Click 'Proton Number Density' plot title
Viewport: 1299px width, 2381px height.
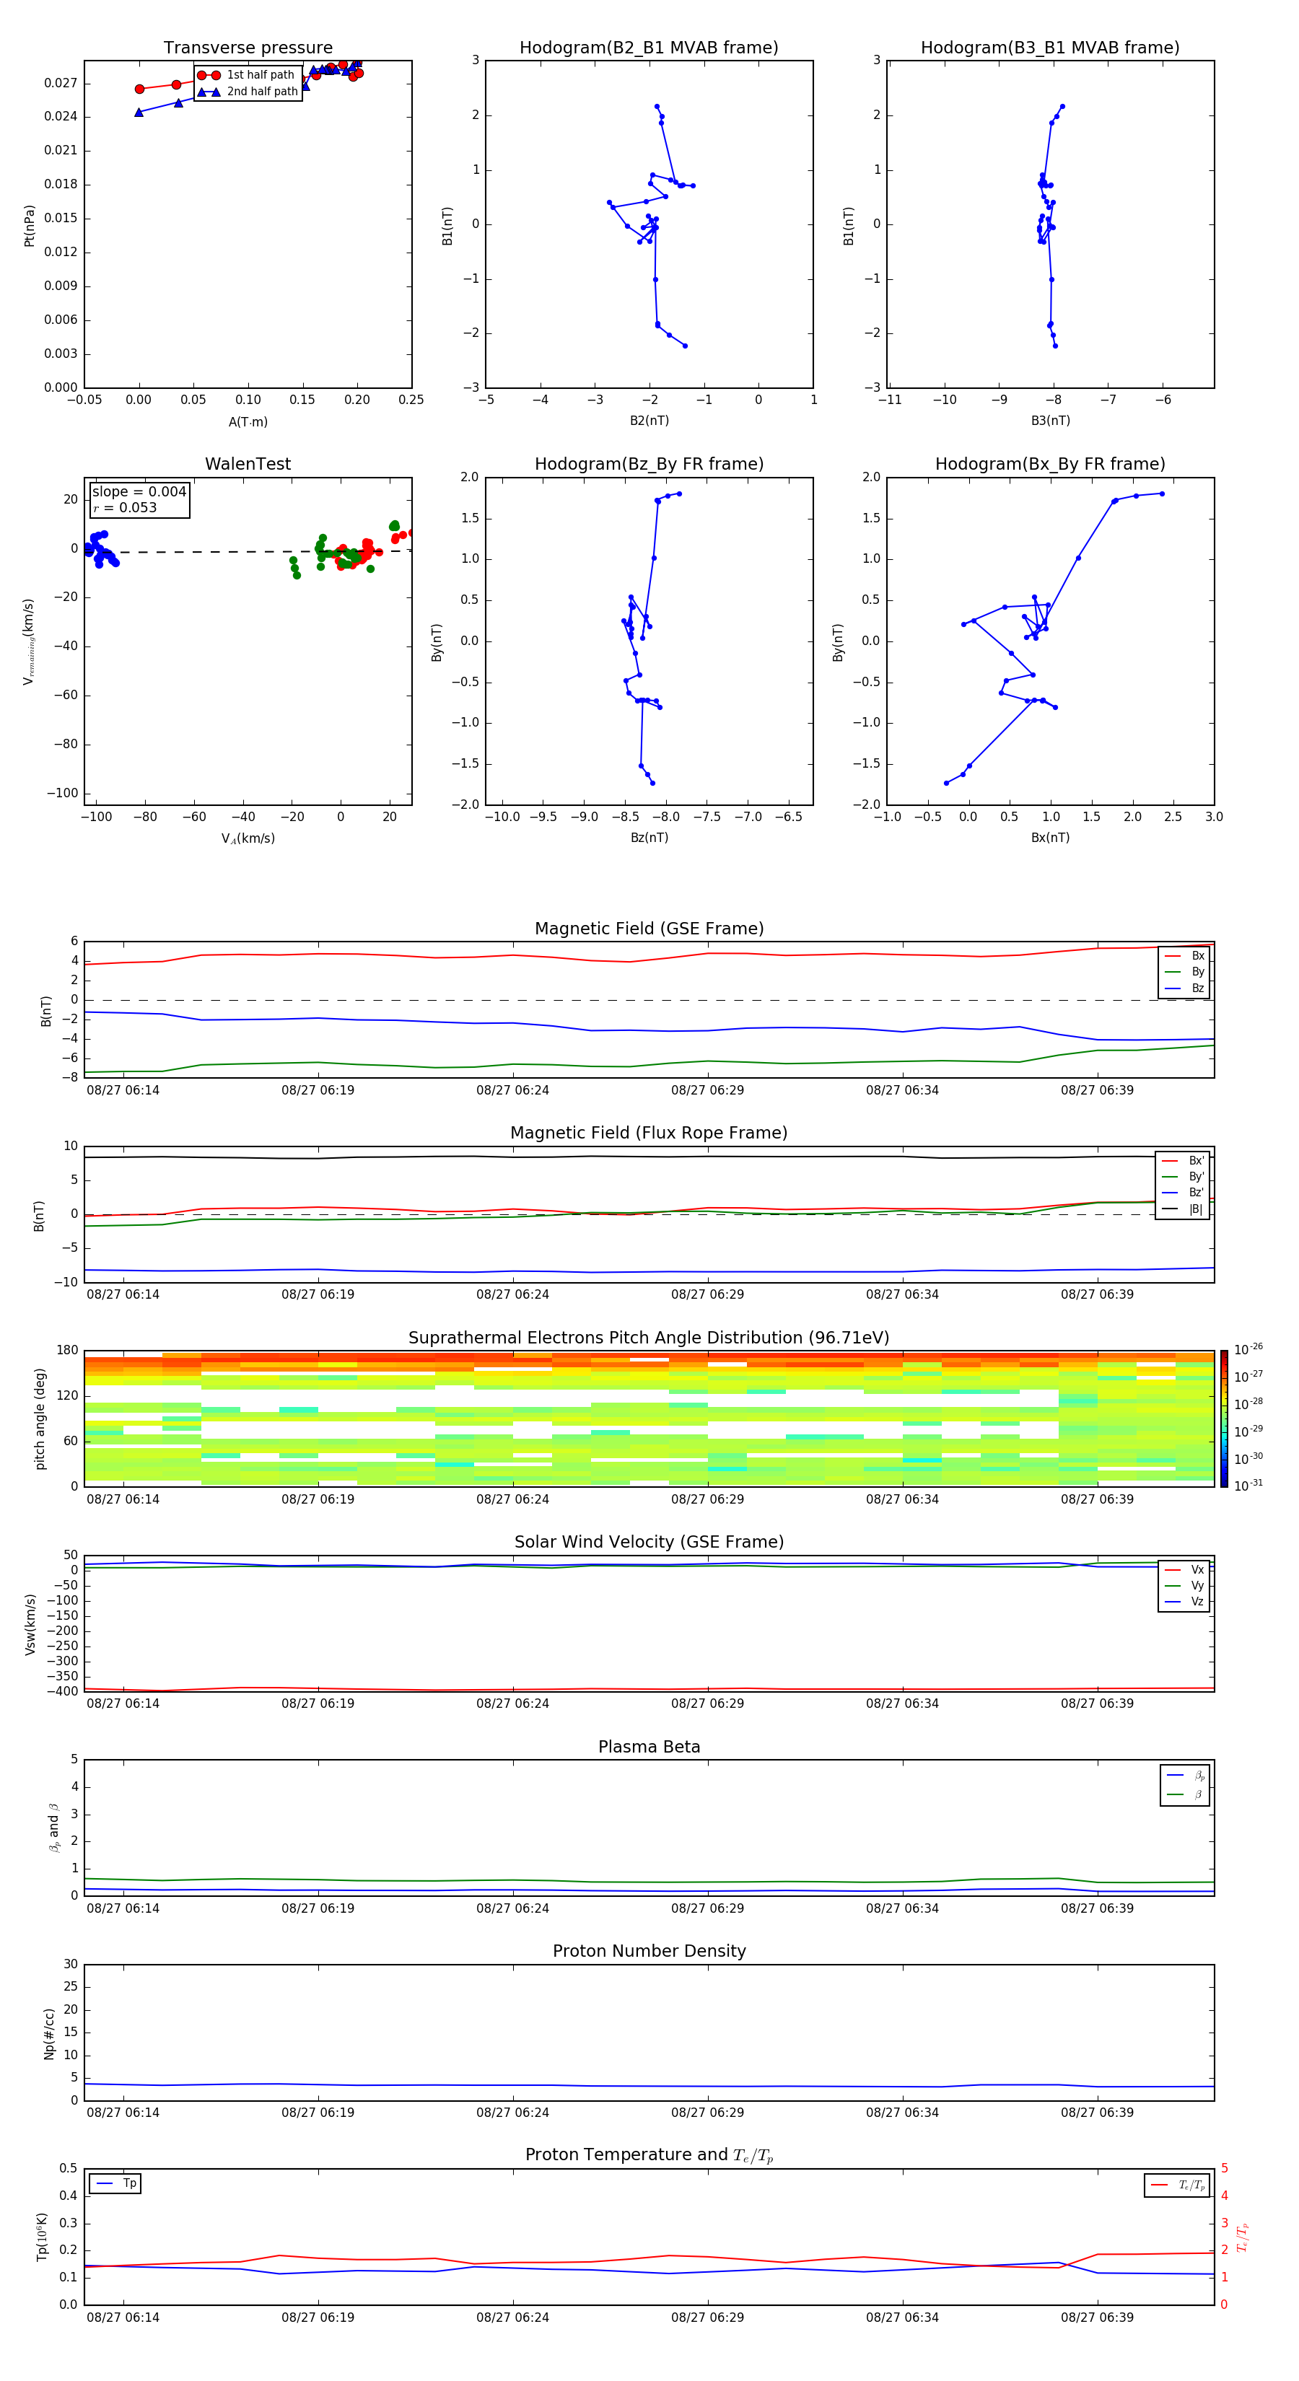649,1951
